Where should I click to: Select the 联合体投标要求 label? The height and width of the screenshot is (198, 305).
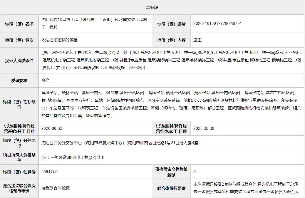click(171, 188)
